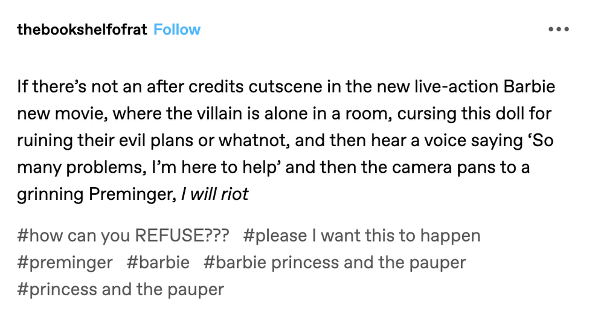Open the #barbie princess and the pauper tag
Viewport: 598px width, 317px height.
click(335, 263)
